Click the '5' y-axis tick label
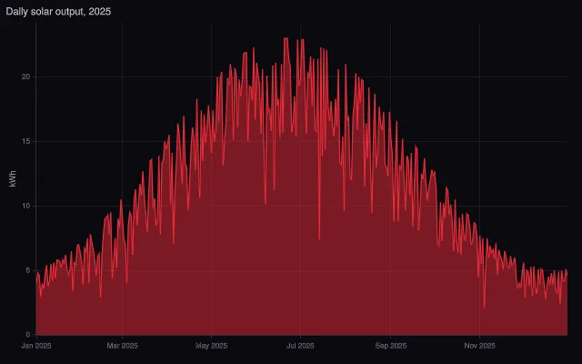 pyautogui.click(x=28, y=270)
